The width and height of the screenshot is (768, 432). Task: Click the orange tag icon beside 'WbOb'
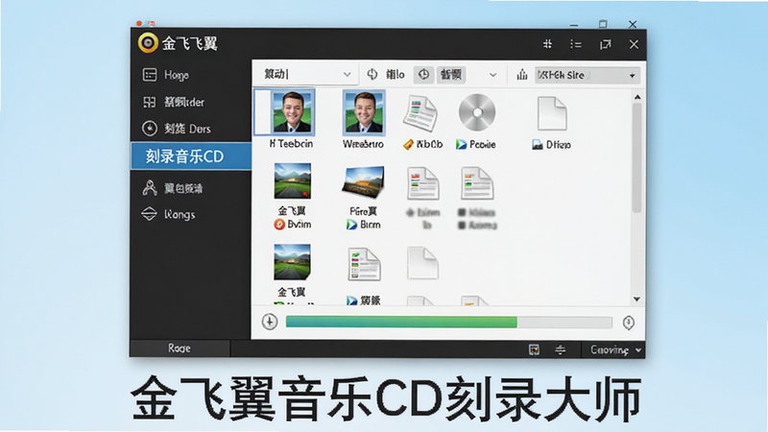point(408,145)
